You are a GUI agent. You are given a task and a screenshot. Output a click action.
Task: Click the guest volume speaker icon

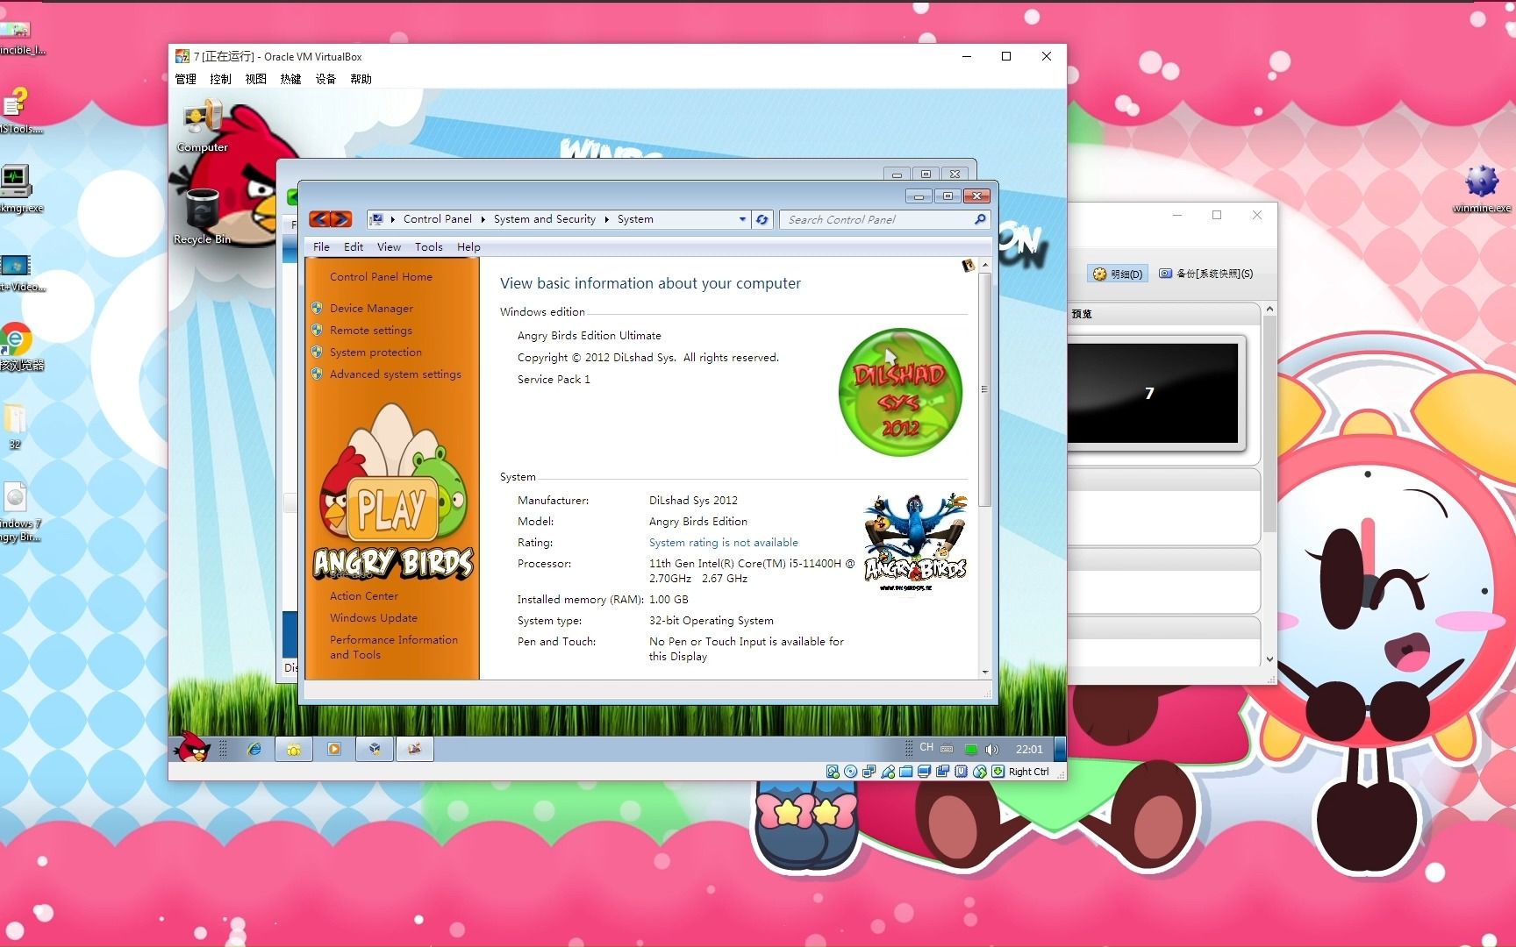992,749
